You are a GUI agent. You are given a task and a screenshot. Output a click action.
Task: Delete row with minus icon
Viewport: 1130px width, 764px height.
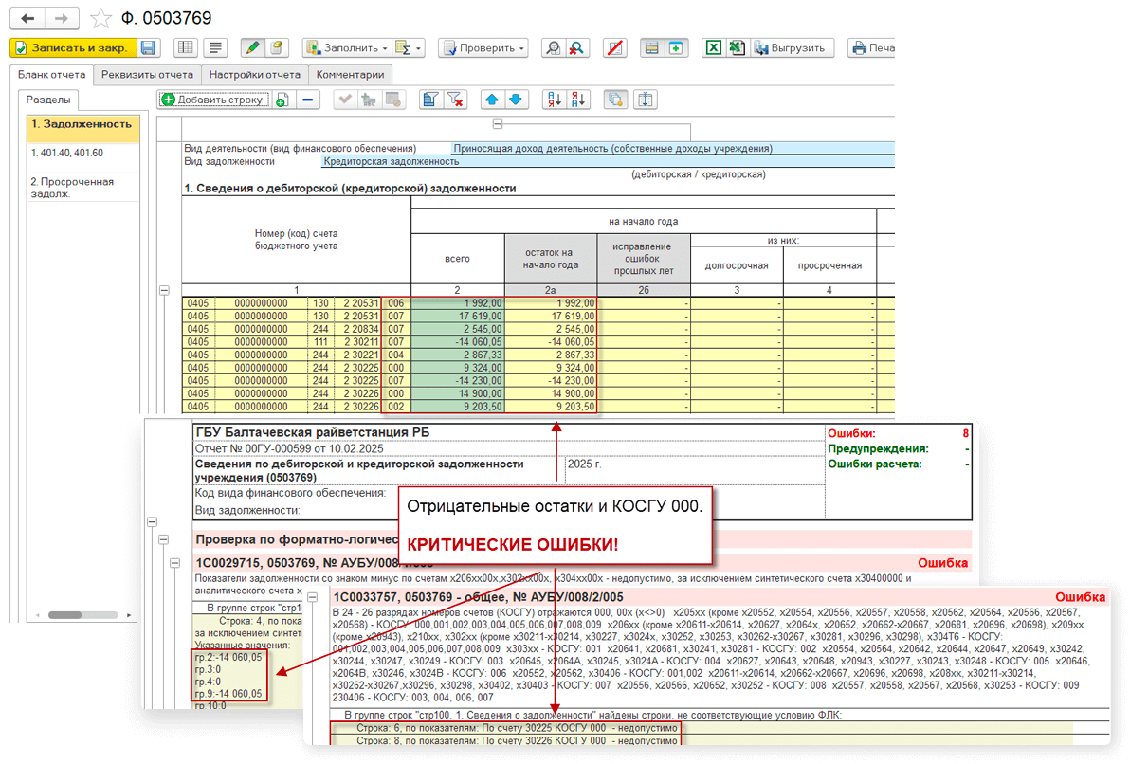click(308, 99)
